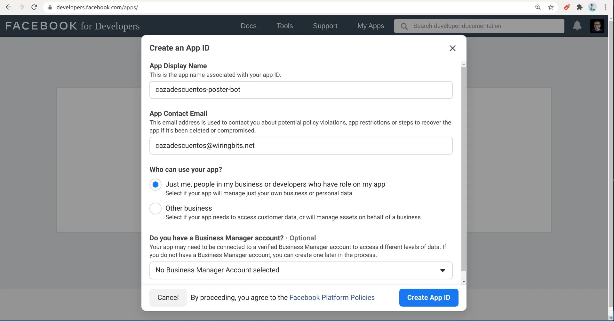Open the Facebook Platform Policies link
Image resolution: width=614 pixels, height=321 pixels.
[332, 298]
